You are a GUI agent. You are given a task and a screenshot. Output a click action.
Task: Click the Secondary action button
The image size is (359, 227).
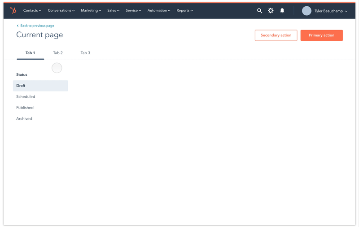click(x=276, y=35)
